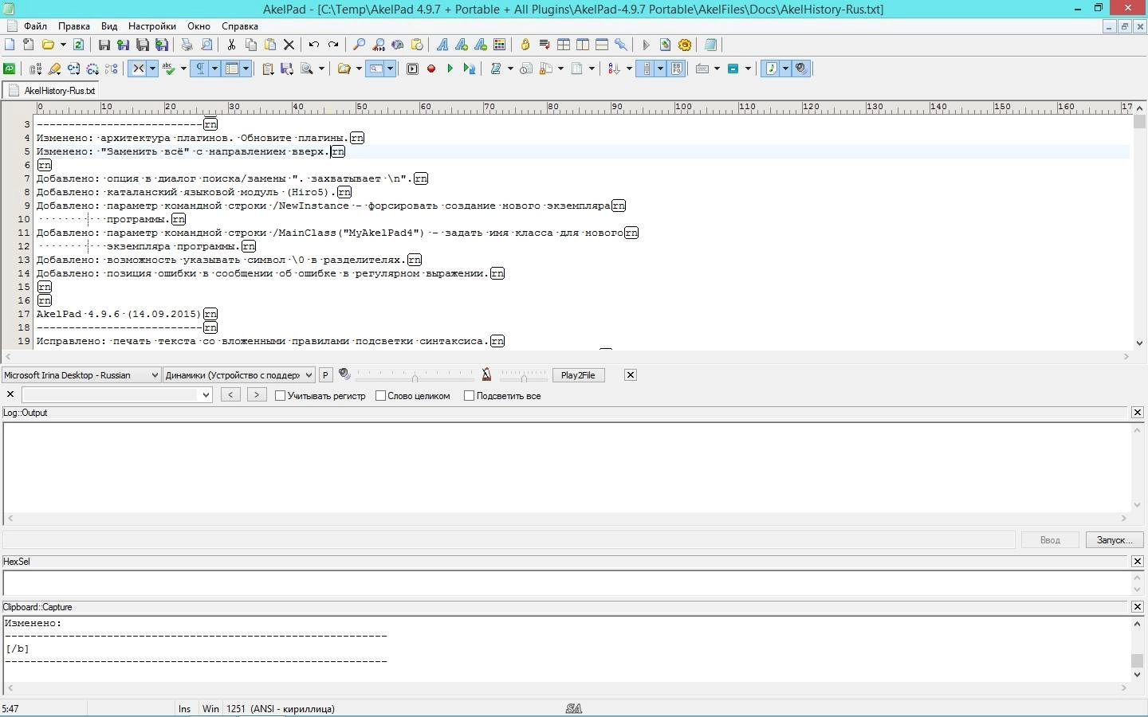
Task: Open the Вид menu
Action: (109, 26)
